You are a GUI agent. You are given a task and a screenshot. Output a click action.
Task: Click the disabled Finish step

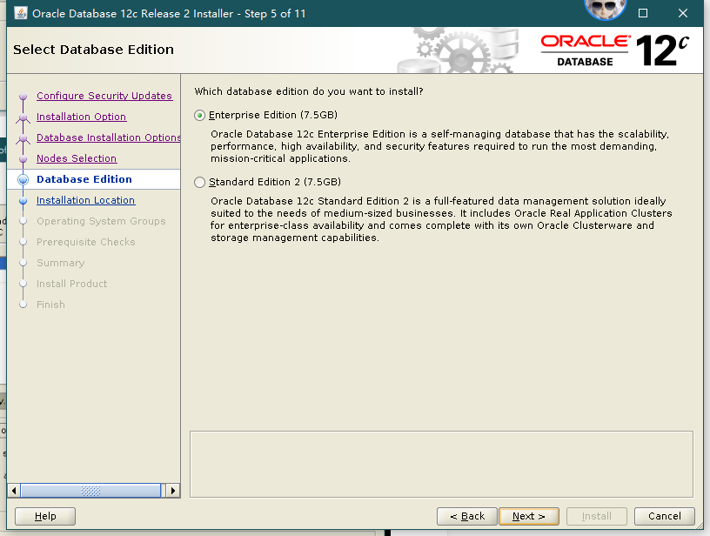[x=50, y=305]
